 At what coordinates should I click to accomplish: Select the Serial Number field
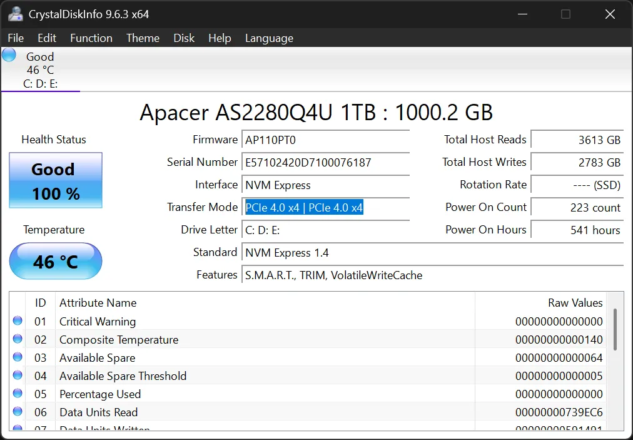[325, 161]
